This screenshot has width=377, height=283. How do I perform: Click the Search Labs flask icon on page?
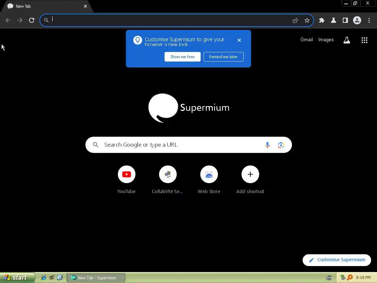[346, 40]
